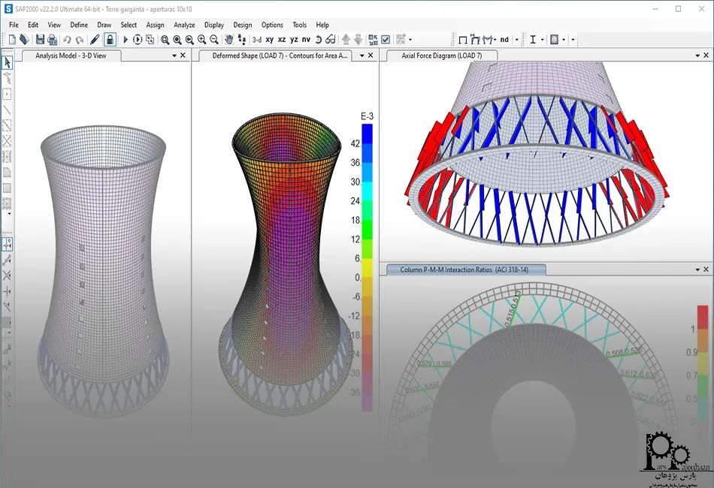Open the Analyze menu
This screenshot has width=714, height=488.
pyautogui.click(x=184, y=25)
